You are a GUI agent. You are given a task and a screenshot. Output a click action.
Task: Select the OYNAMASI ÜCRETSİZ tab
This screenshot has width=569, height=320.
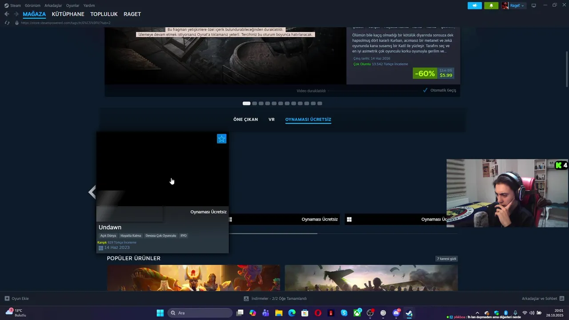coord(308,120)
